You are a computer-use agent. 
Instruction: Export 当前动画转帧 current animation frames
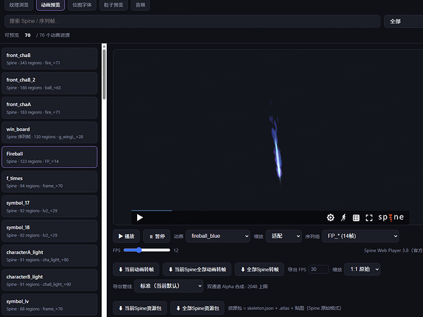pos(136,269)
